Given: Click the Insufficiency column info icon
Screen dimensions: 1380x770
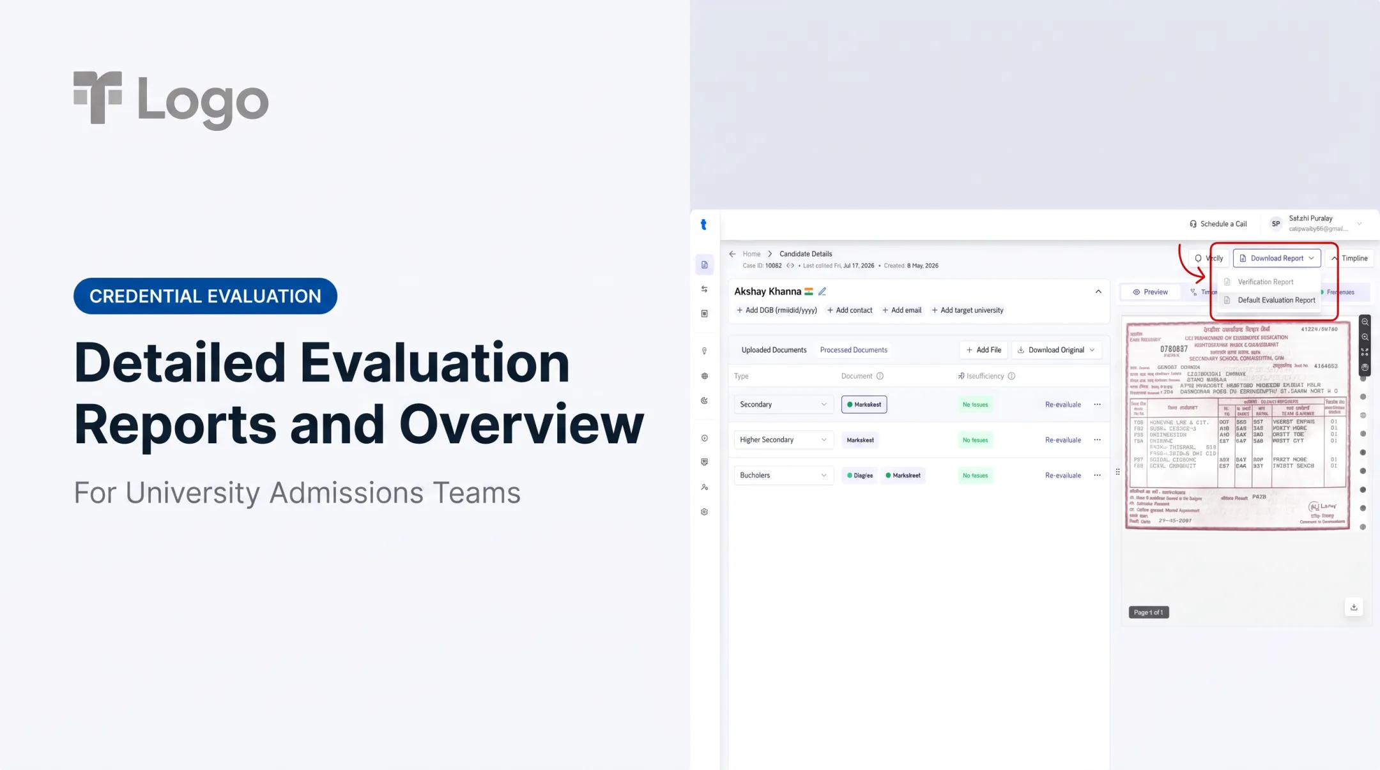Looking at the screenshot, I should click(x=1011, y=376).
